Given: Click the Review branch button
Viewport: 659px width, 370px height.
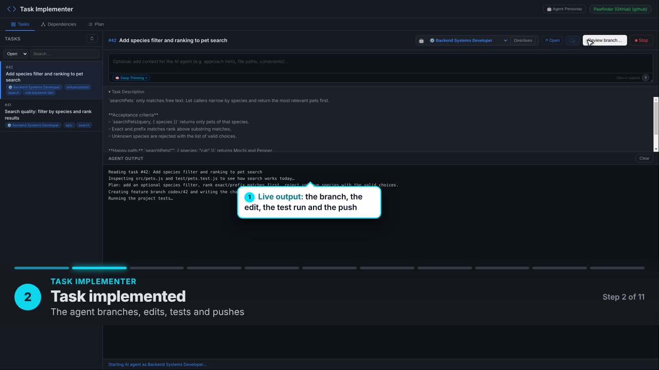Looking at the screenshot, I should (x=605, y=41).
